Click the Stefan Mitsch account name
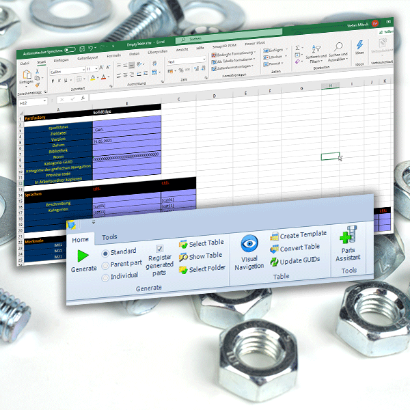This screenshot has height=410, width=410. pos(357,25)
